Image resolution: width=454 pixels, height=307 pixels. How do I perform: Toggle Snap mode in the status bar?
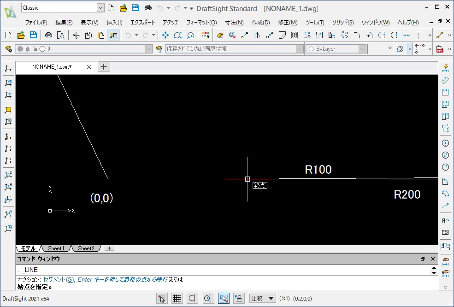coord(162,298)
